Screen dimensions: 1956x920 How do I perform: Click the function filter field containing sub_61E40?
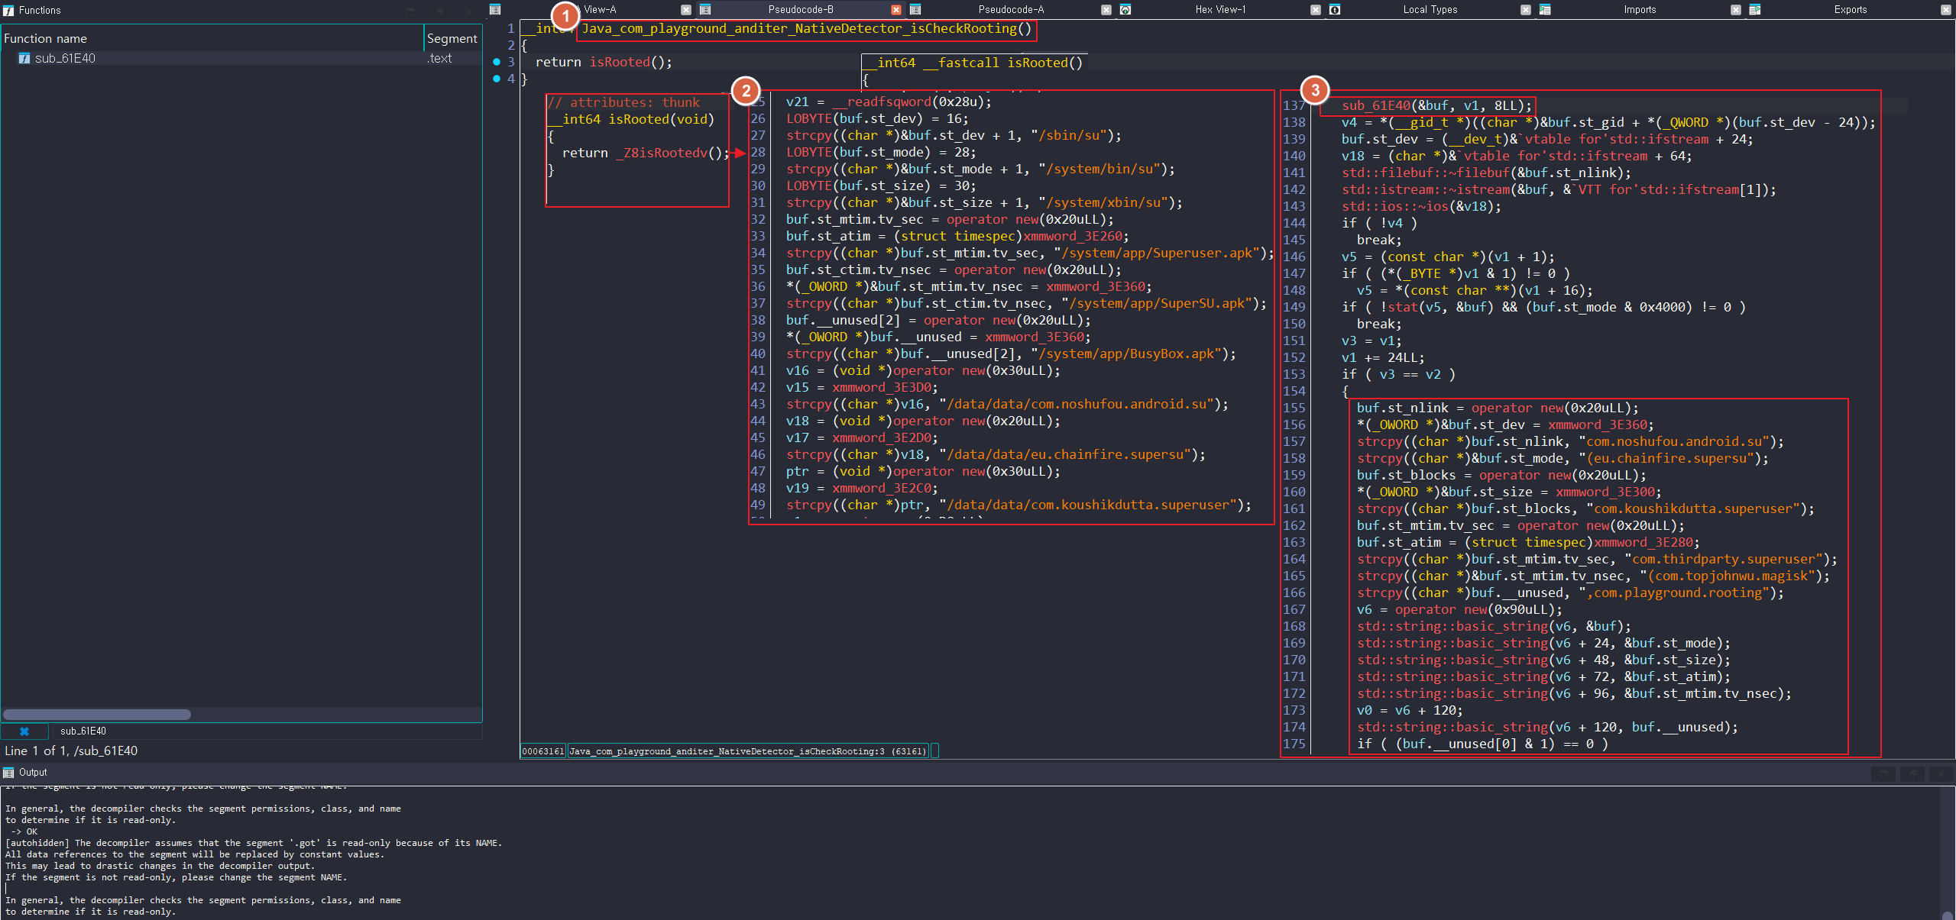(266, 731)
